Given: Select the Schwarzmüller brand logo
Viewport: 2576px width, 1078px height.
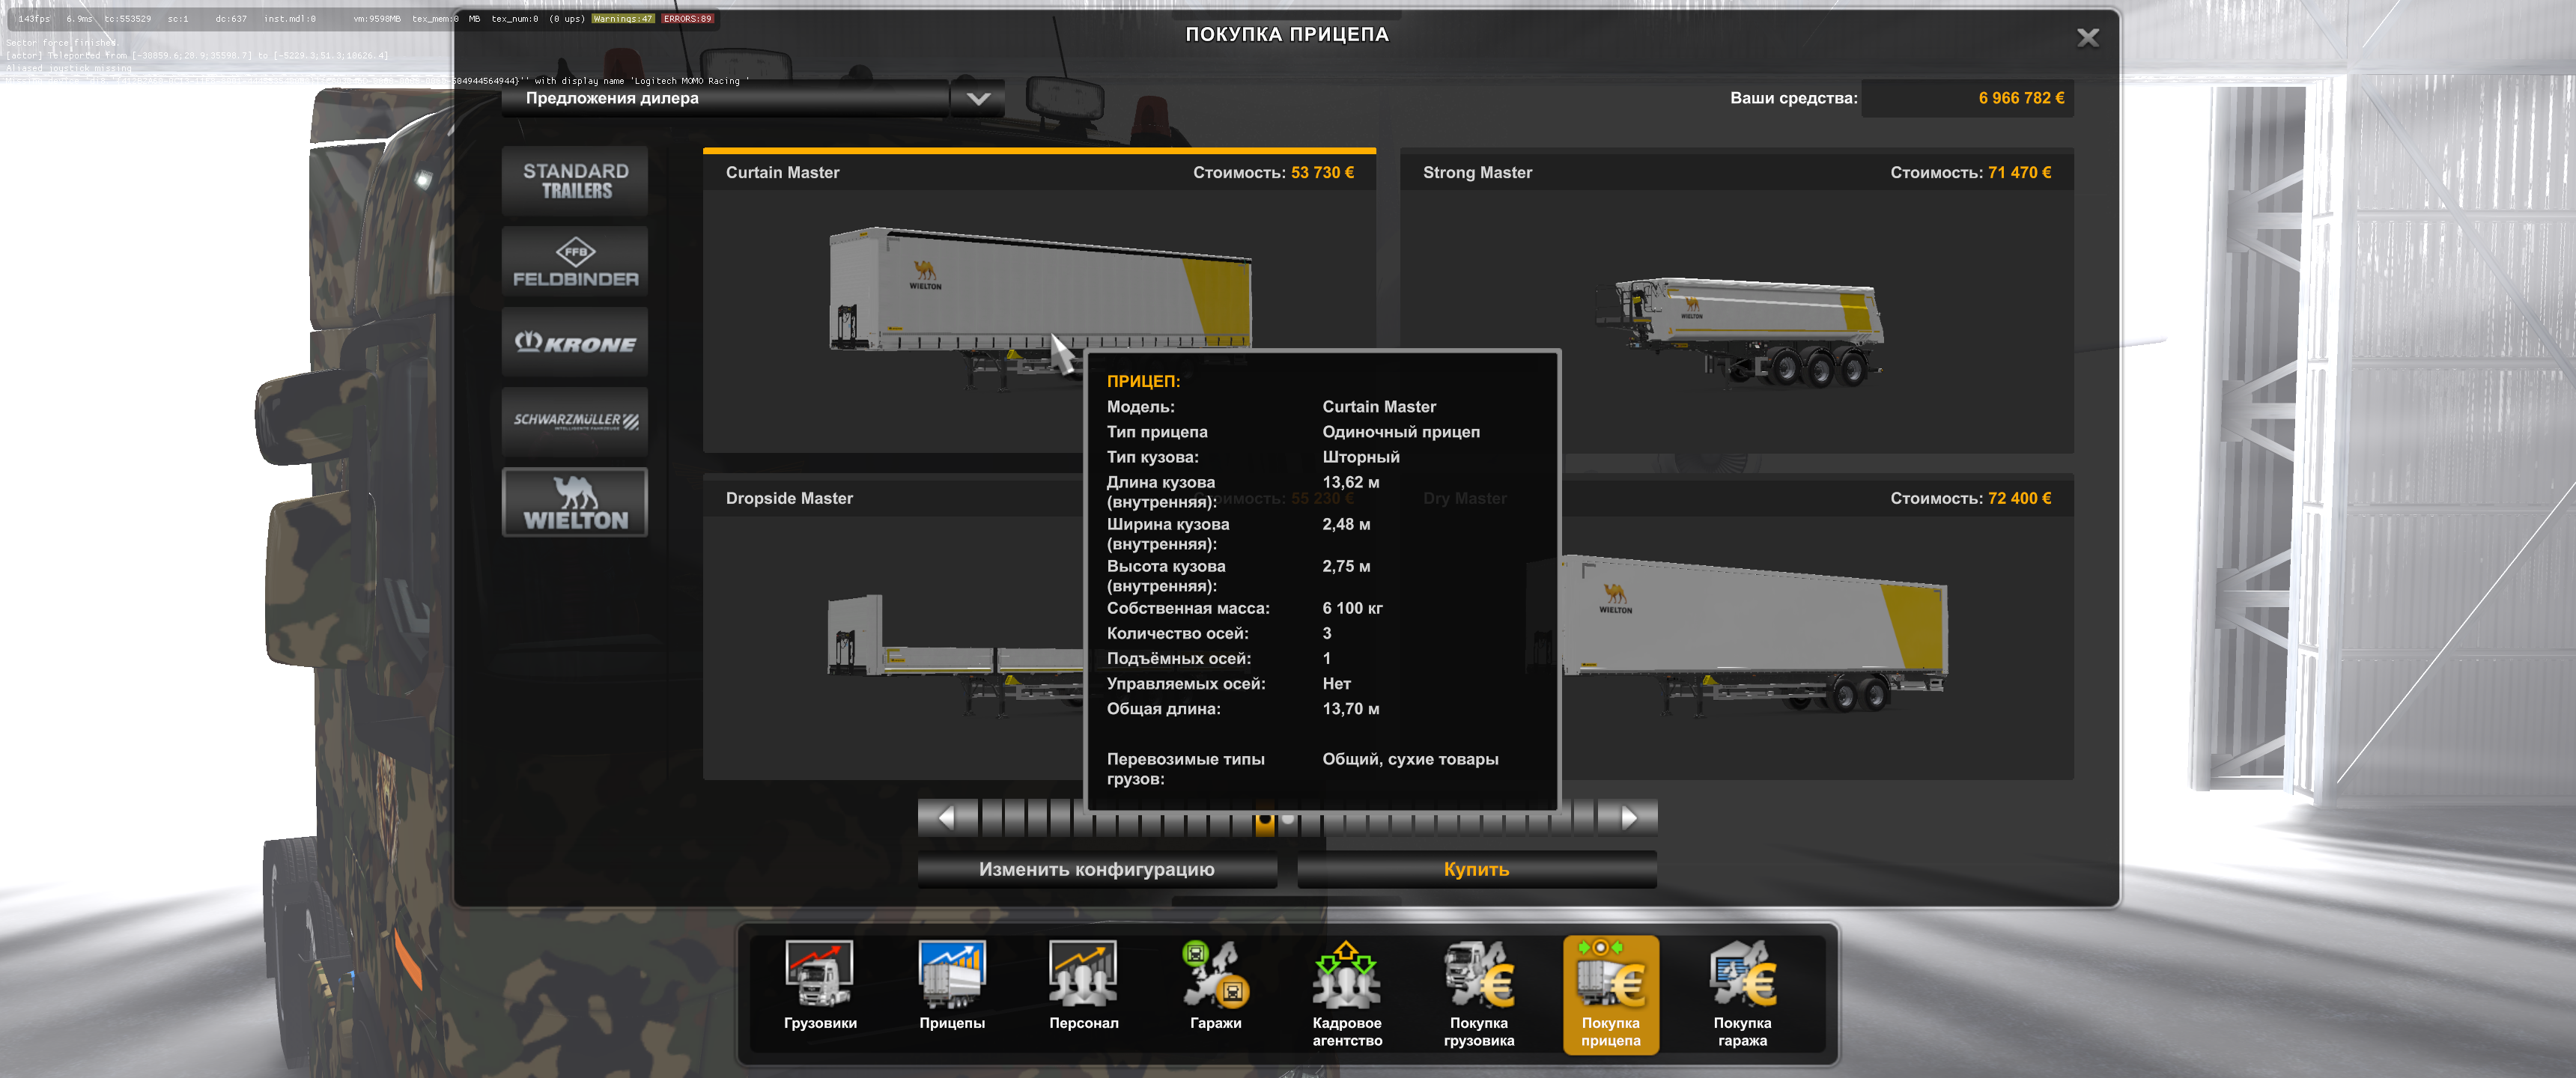Looking at the screenshot, I should [575, 422].
